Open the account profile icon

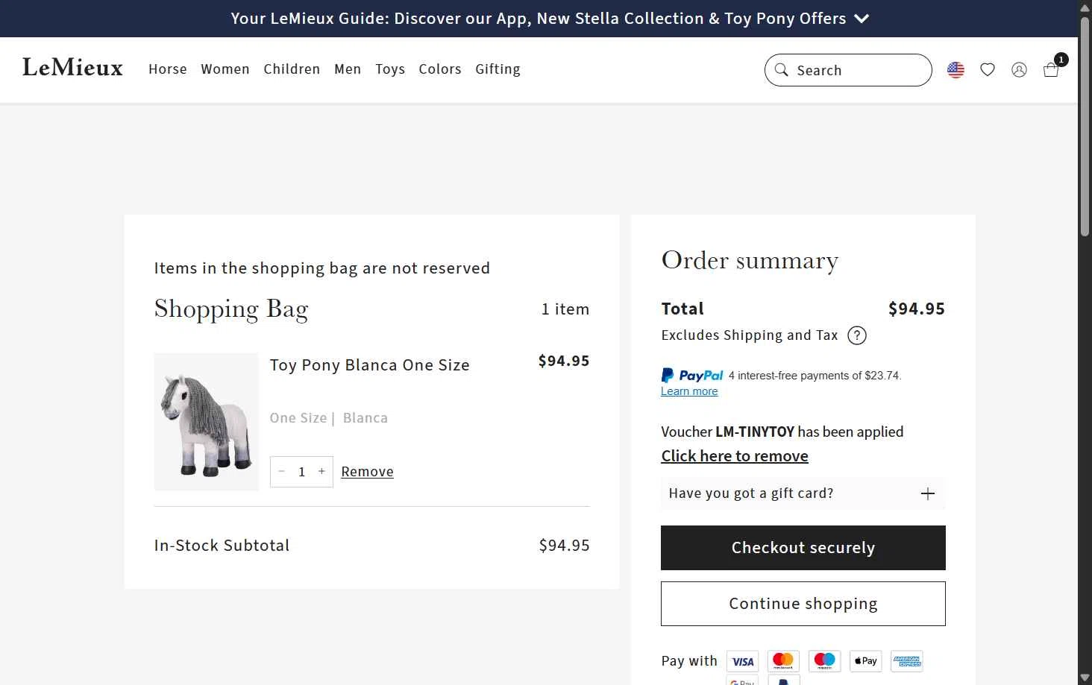1019,70
